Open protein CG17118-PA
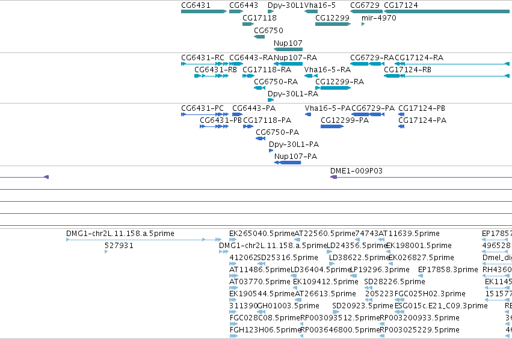The height and width of the screenshot is (339, 512). 267,120
